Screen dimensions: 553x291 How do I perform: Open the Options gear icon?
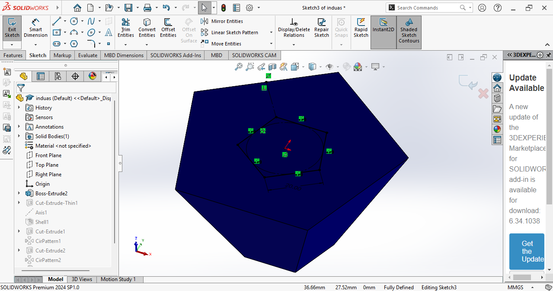pos(249,8)
